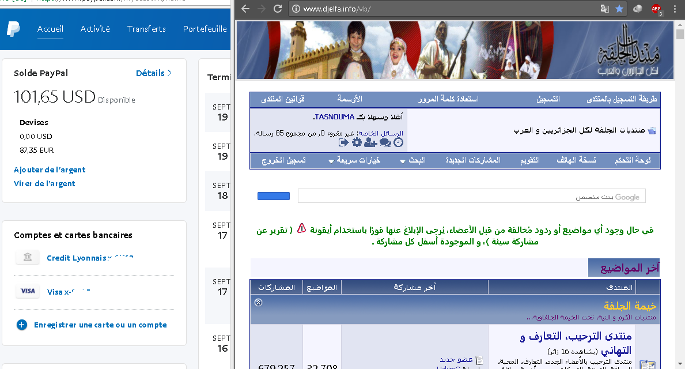
Task: Reload the djelfa.info page
Action: click(x=278, y=9)
